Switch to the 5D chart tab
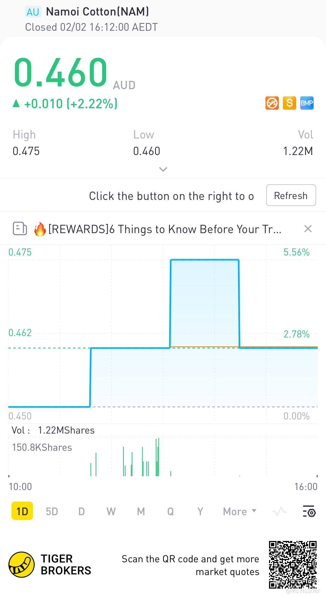 (52, 511)
